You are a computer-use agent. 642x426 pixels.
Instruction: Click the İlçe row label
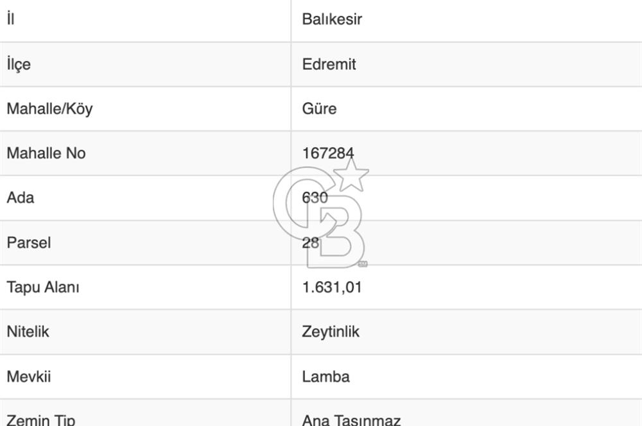click(x=18, y=64)
